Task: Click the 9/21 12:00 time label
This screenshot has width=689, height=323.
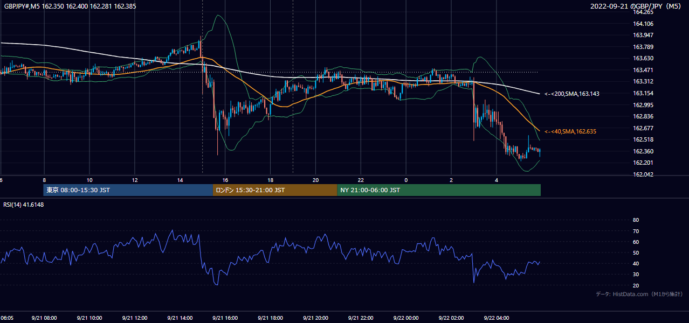Action: pos(135,318)
